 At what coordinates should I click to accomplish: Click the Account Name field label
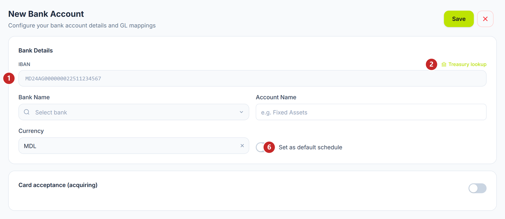click(276, 97)
